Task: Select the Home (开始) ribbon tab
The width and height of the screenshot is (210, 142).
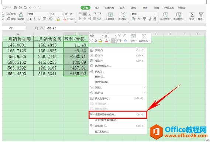Action: click(x=86, y=8)
